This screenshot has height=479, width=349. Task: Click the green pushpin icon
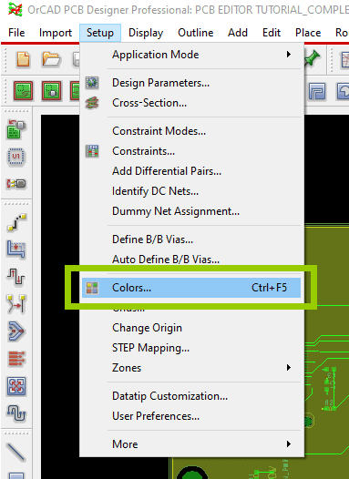312,57
